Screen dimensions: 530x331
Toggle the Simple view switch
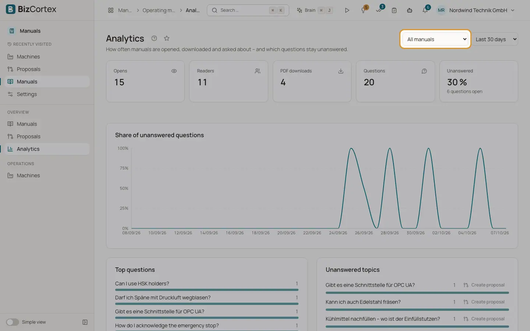pos(13,322)
